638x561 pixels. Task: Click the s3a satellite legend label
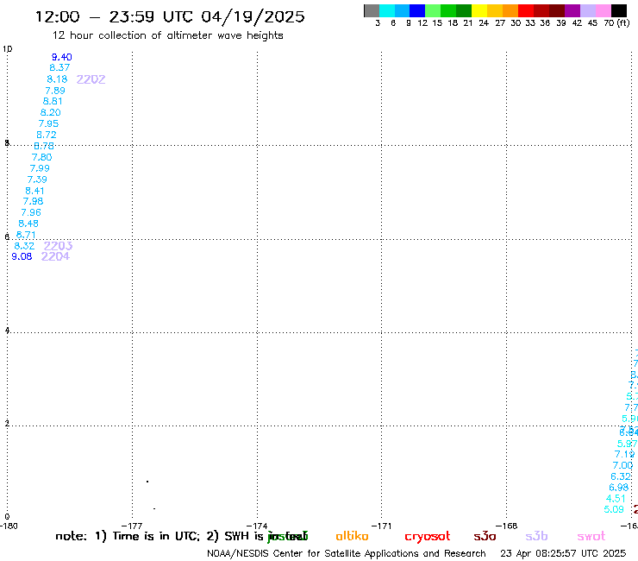485,537
